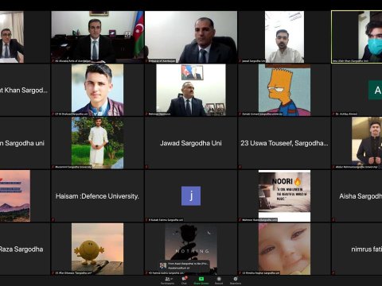Select the Haisam :Defence University tile

(x=97, y=196)
